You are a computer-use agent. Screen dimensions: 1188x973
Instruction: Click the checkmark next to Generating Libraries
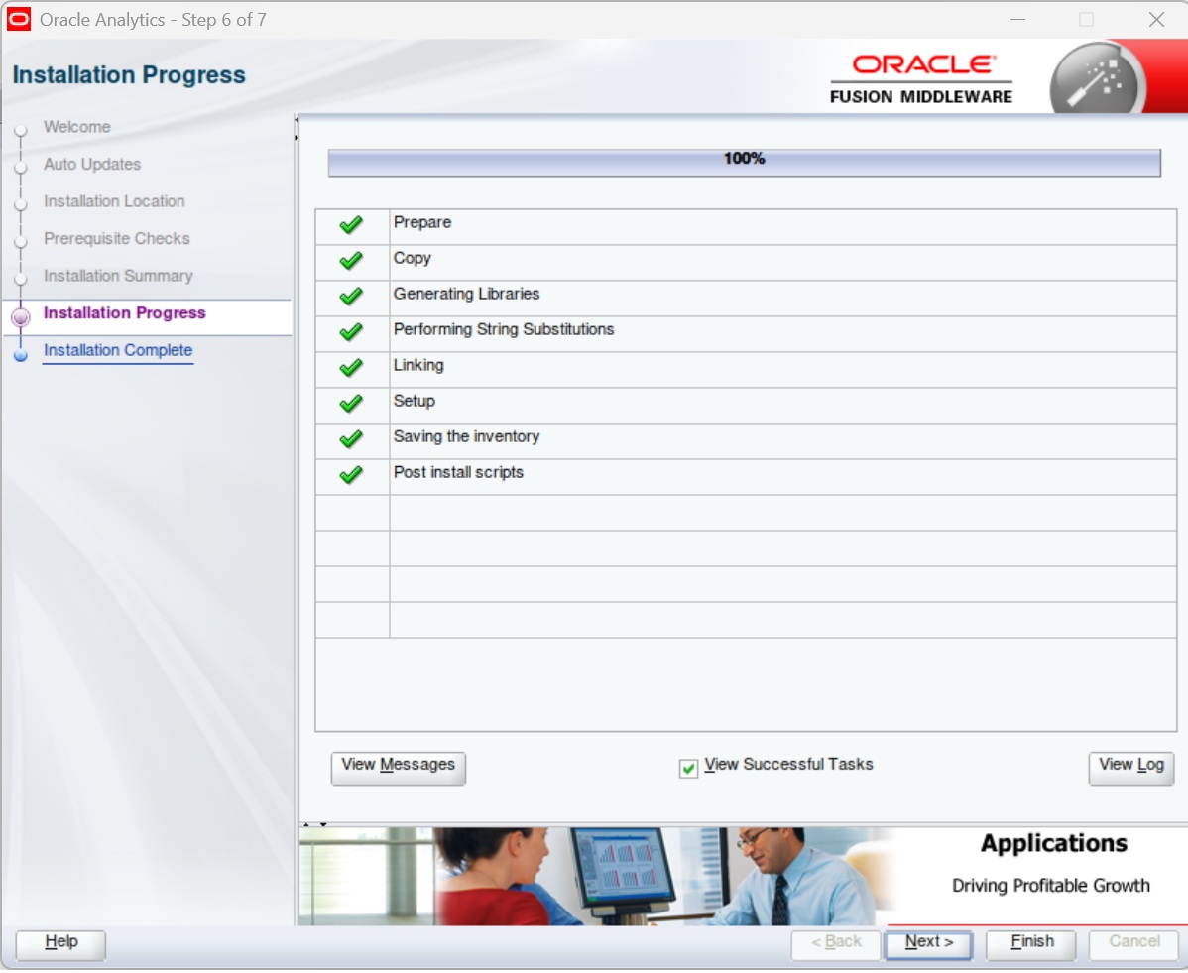point(351,297)
